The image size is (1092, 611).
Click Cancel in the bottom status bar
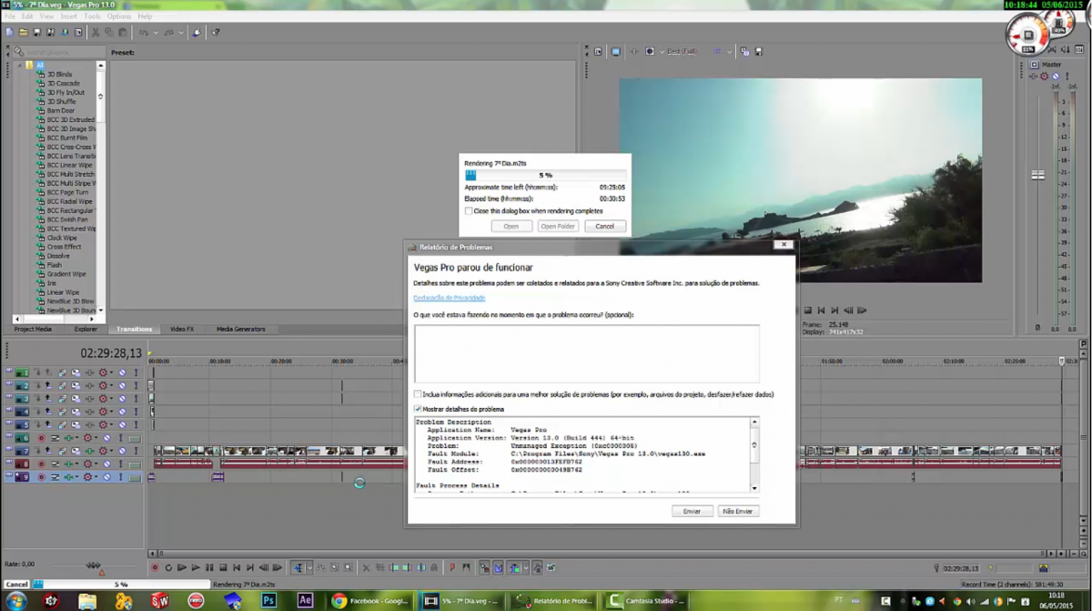point(16,584)
